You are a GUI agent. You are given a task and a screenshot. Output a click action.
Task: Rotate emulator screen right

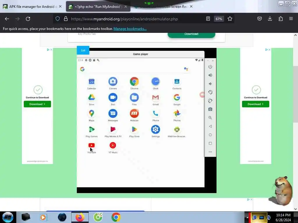click(210, 101)
